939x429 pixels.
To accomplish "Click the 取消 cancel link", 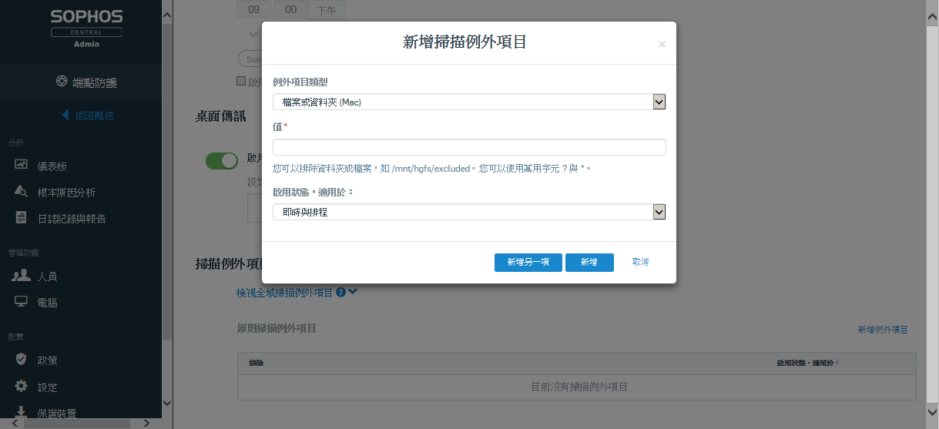I will coord(640,262).
